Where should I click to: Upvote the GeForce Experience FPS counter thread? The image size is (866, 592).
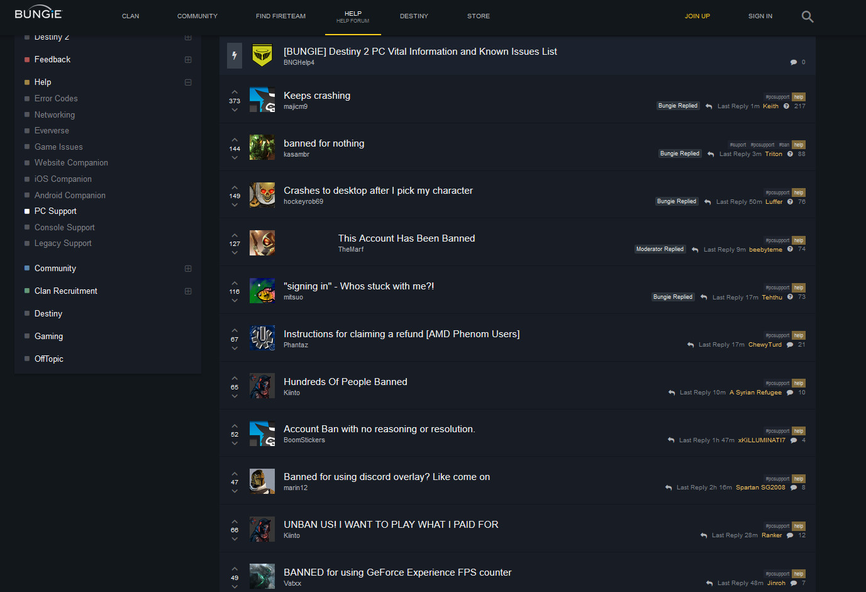click(235, 569)
